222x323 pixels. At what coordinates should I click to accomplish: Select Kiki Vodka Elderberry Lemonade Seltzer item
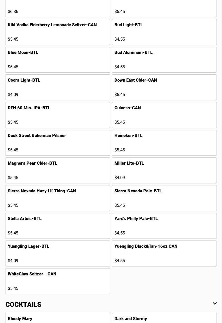tap(58, 32)
